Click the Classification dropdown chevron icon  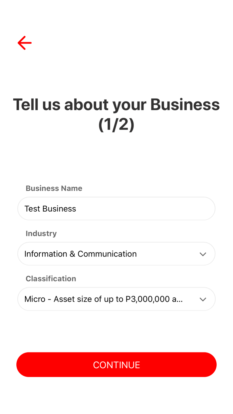(x=203, y=300)
